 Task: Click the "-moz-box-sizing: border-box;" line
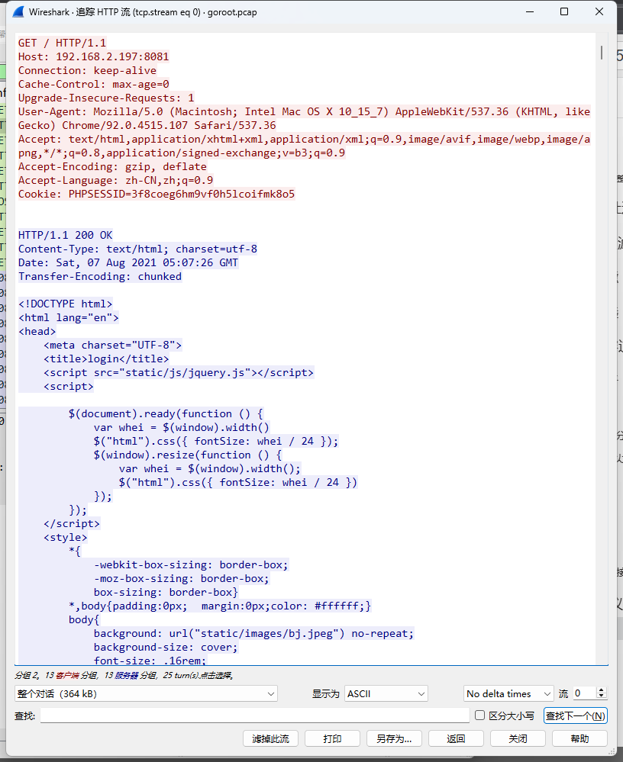pyautogui.click(x=182, y=578)
